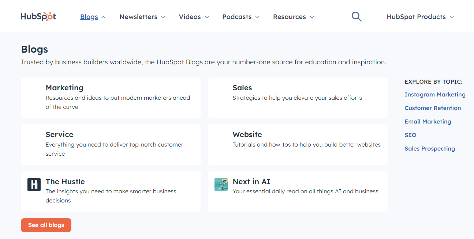The image size is (474, 239).
Task: Open the Sales blog card
Action: (x=298, y=97)
